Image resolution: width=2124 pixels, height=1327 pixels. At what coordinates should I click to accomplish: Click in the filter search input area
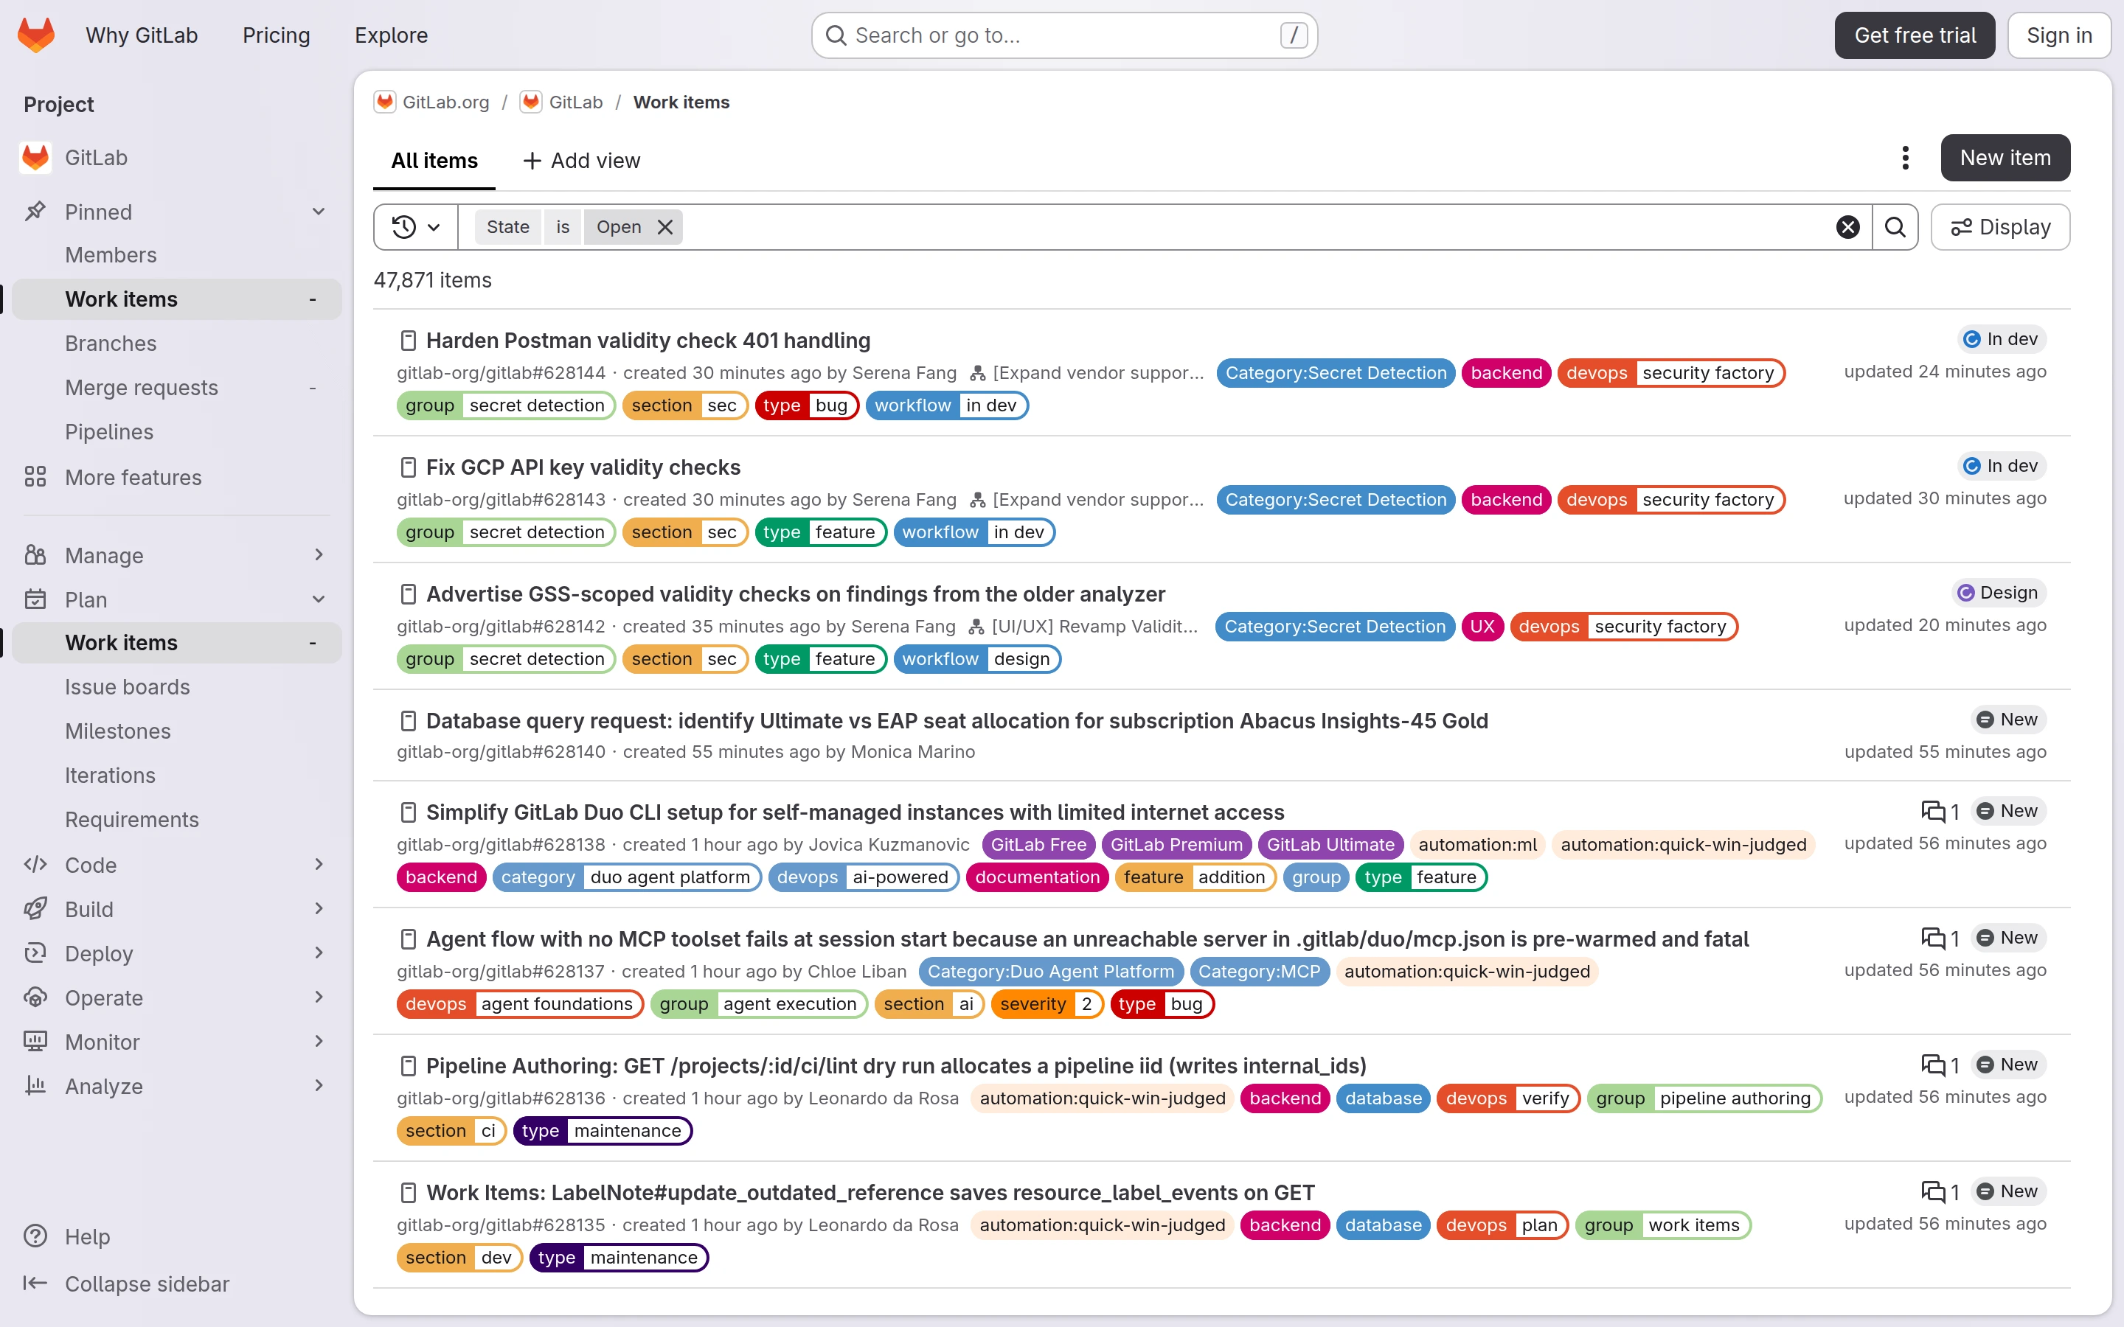pos(1257,227)
